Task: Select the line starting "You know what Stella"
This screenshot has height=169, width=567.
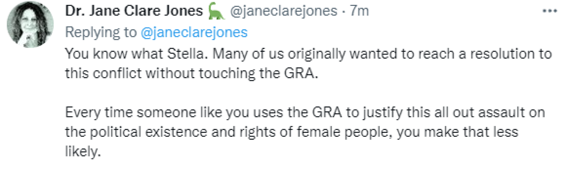Action: (308, 54)
